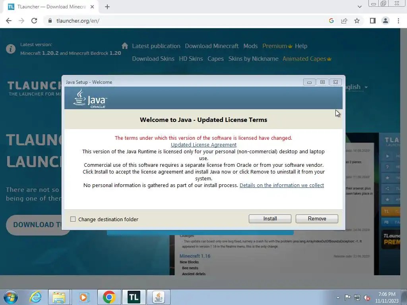Maximize the Java Setup window

pos(322,82)
